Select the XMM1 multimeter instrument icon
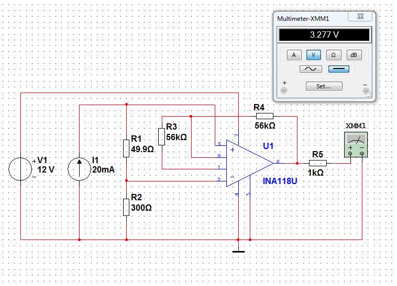 point(356,145)
